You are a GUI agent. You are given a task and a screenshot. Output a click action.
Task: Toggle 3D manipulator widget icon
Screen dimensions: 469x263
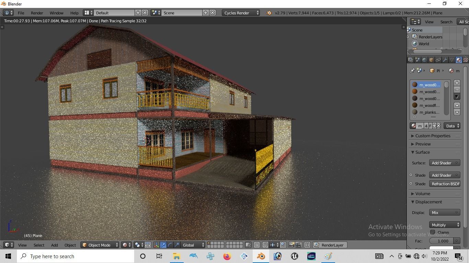[156, 245]
